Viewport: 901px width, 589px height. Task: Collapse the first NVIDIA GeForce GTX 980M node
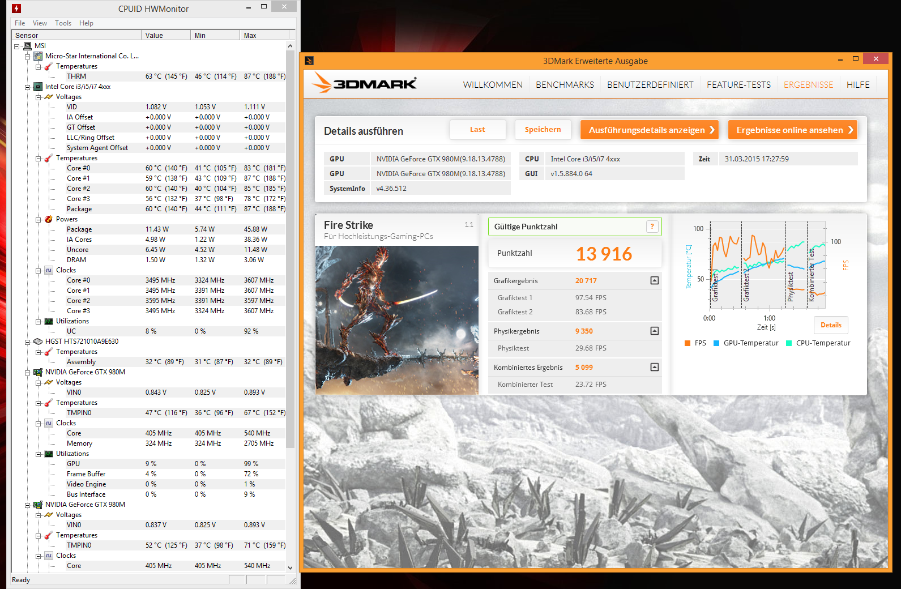[x=27, y=373]
